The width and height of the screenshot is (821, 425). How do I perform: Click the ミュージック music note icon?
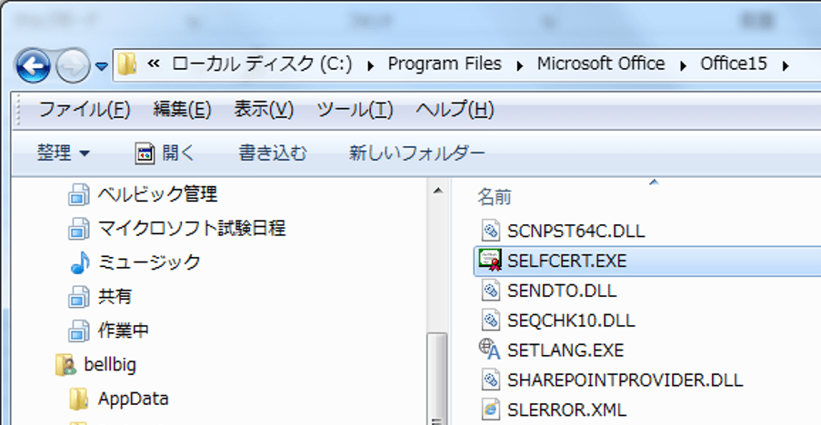(x=80, y=262)
